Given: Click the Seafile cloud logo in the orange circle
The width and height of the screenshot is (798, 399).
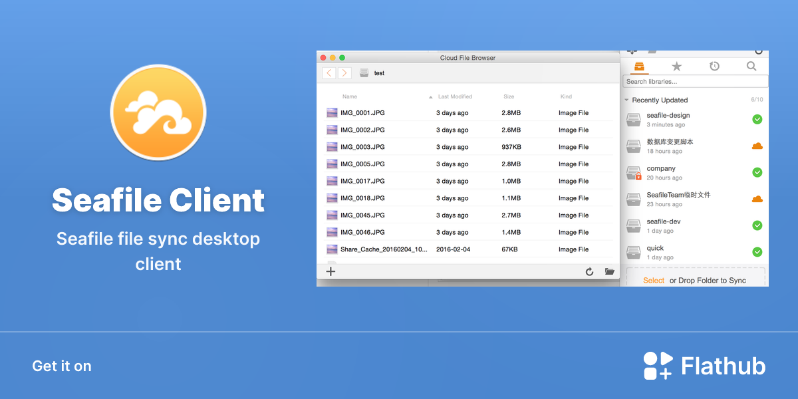Looking at the screenshot, I should 159,112.
